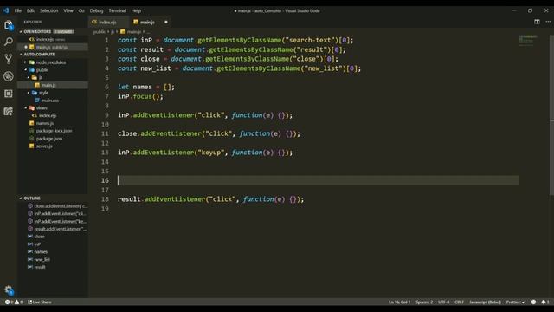Place cursor on empty line 16
This screenshot has height=312, width=554.
coord(318,180)
